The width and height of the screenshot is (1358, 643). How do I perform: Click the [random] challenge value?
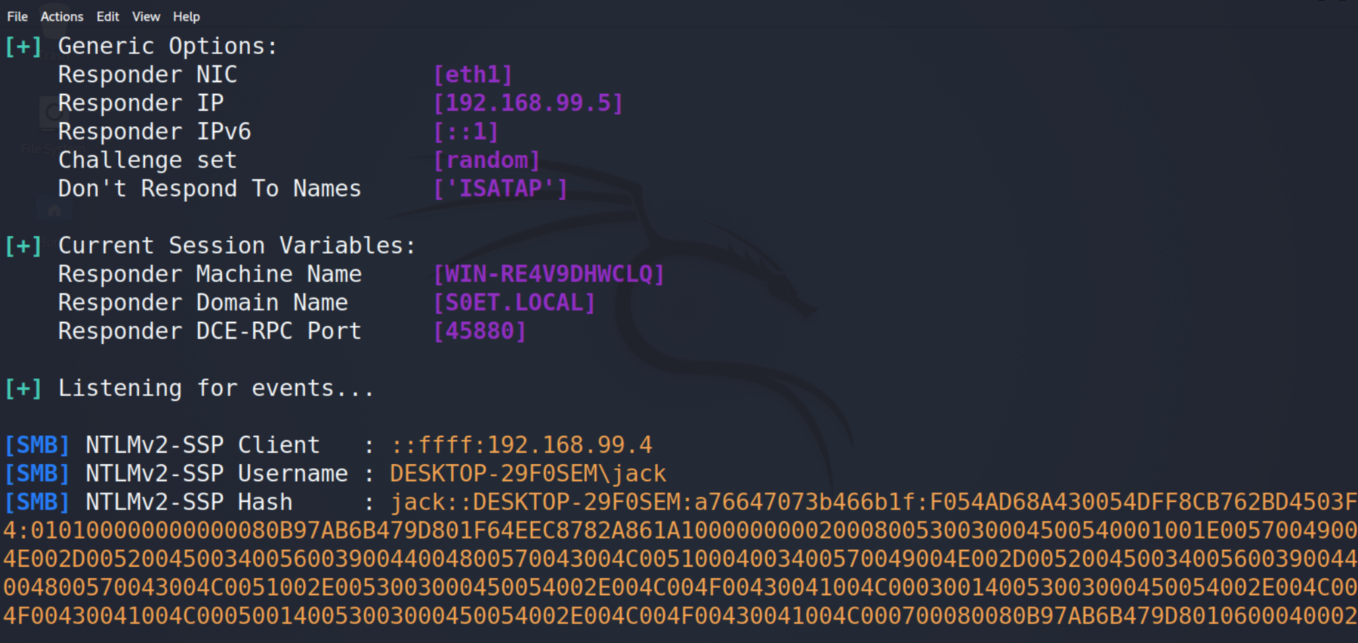click(x=486, y=160)
